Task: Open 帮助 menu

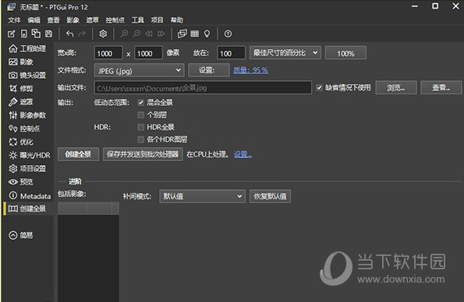Action: click(177, 19)
